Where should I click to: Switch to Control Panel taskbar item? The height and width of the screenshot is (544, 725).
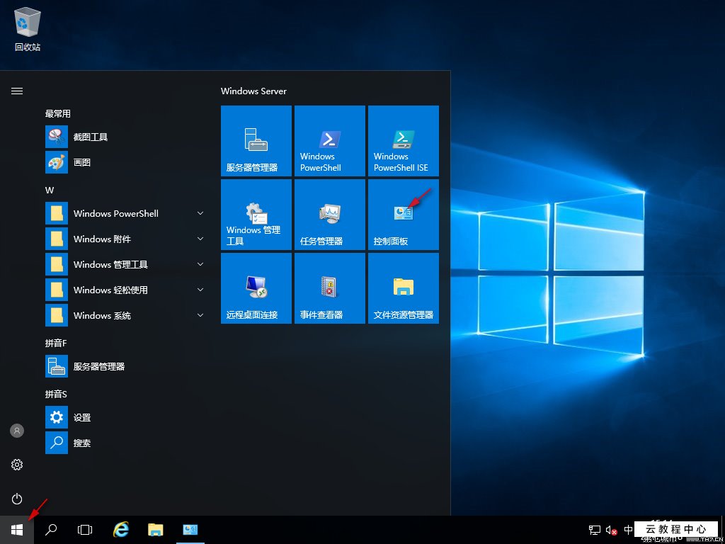[x=190, y=530]
